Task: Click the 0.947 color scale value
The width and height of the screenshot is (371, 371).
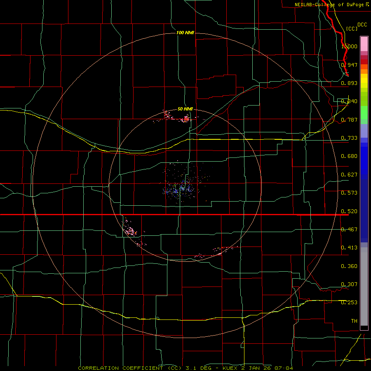Action: (349, 65)
